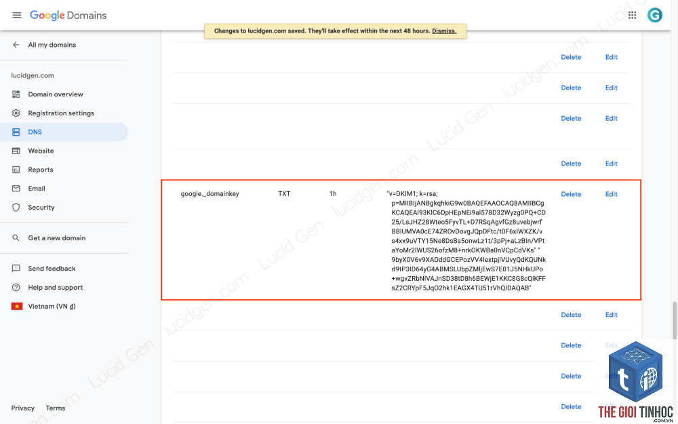Image resolution: width=678 pixels, height=424 pixels.
Task: Click the back arrow beside All my domains
Action: click(x=16, y=45)
